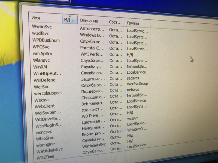The image size is (218, 163).
Task: Click the group cell secsvcs
Action: coord(133,78)
